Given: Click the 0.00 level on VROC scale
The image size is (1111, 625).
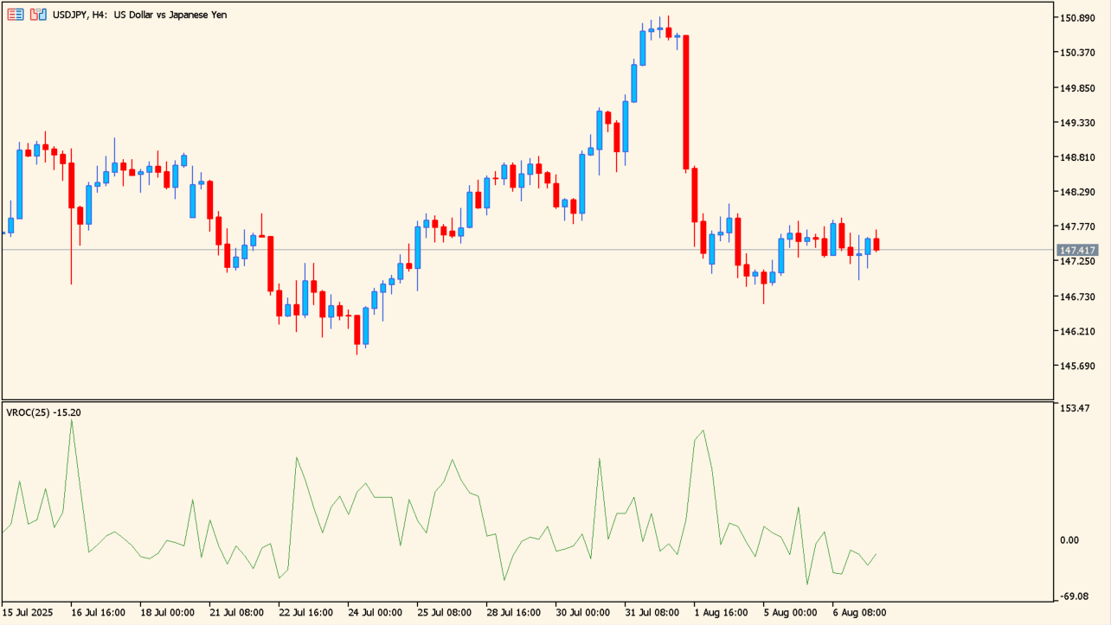Looking at the screenshot, I should 1069,540.
